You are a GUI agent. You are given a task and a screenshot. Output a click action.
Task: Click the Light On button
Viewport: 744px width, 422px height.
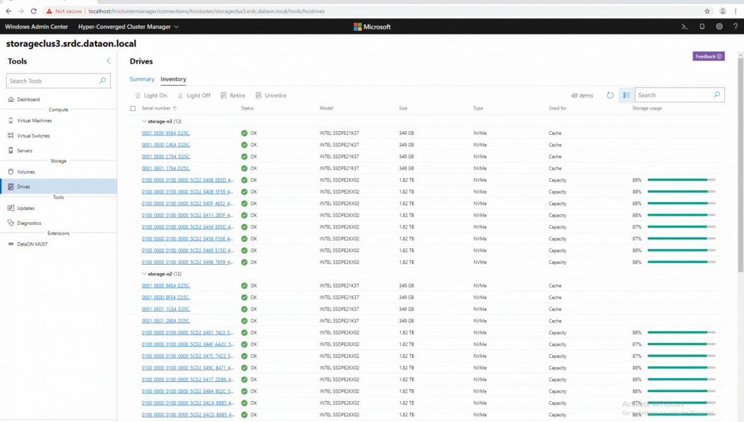[x=151, y=95]
